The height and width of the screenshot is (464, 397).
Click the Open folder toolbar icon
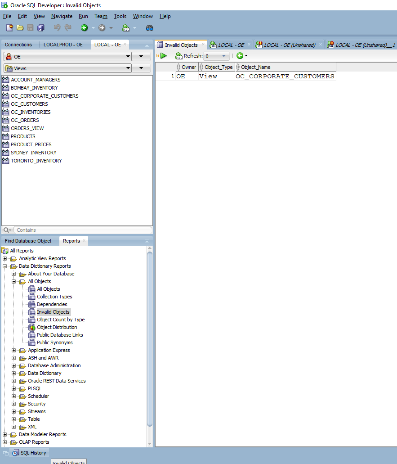(x=20, y=28)
